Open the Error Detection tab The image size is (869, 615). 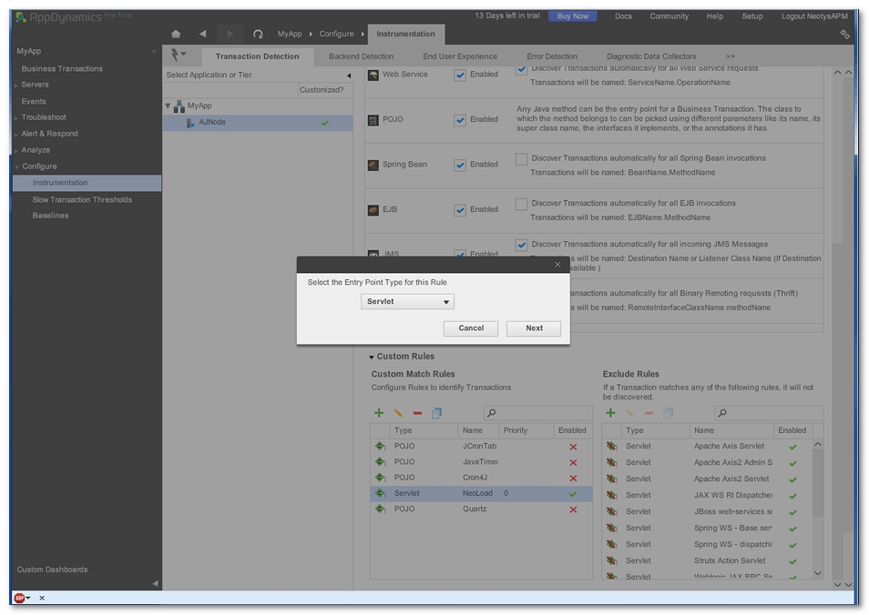tap(551, 56)
